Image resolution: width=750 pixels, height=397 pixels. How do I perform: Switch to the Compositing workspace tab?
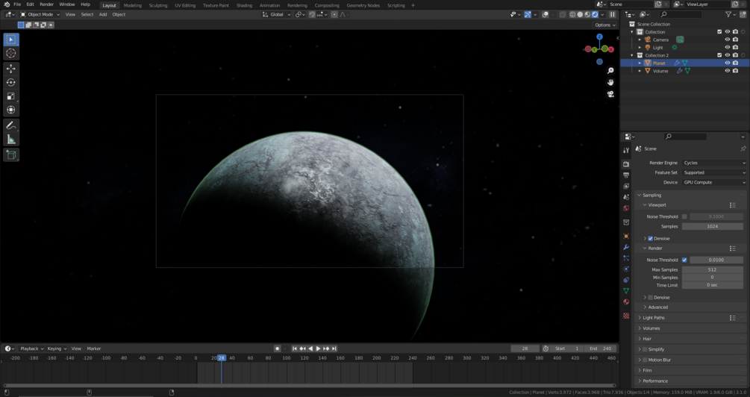[x=327, y=5]
